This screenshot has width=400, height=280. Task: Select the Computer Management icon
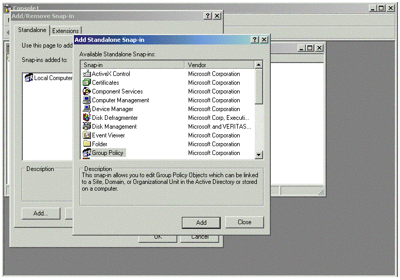[x=87, y=100]
